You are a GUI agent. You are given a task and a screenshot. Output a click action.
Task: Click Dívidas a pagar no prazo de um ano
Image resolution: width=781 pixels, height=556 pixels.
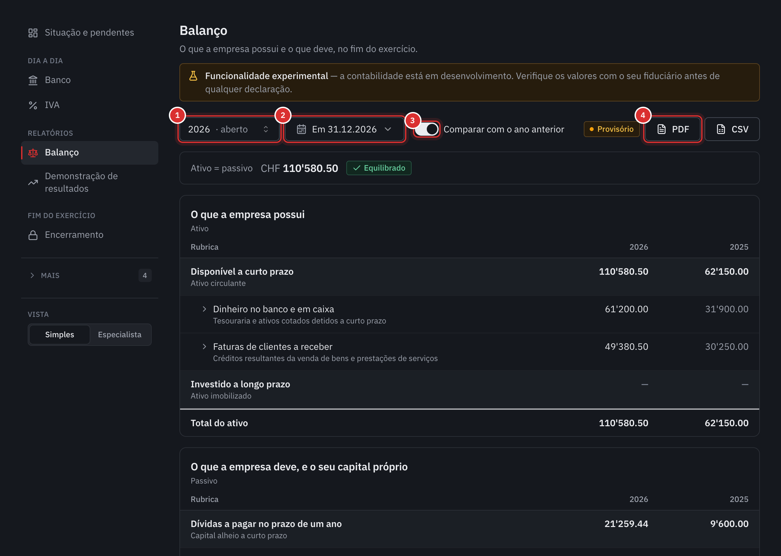266,524
